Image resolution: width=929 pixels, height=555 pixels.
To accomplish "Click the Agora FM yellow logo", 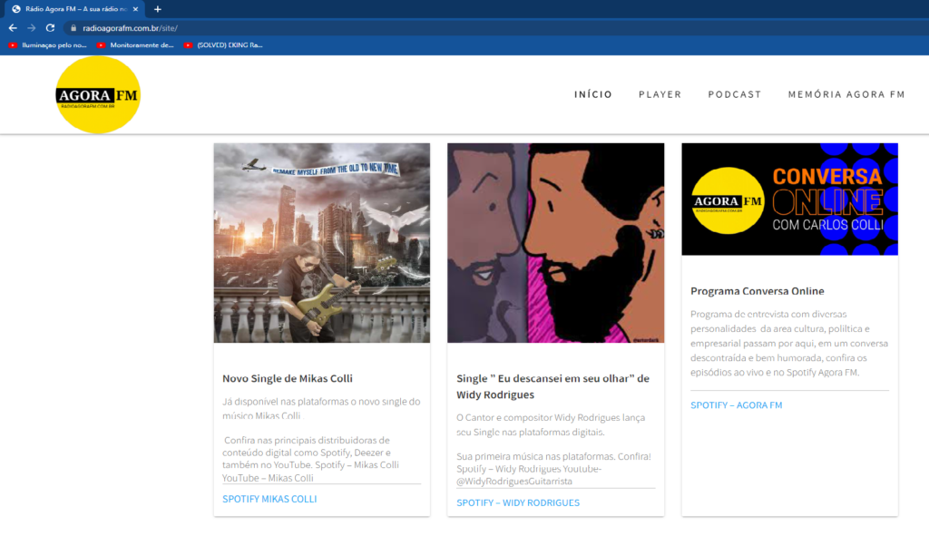I will coord(98,95).
